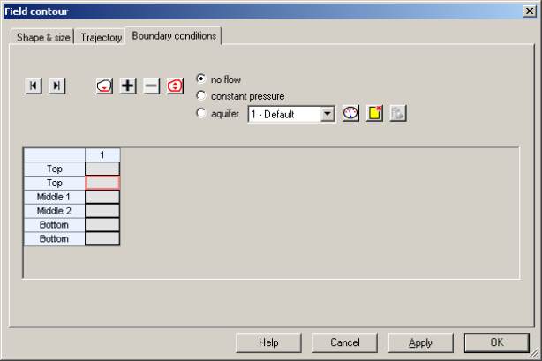This screenshot has height=361, width=542.
Task: Click the yellow new aquifer note icon
Action: point(374,114)
